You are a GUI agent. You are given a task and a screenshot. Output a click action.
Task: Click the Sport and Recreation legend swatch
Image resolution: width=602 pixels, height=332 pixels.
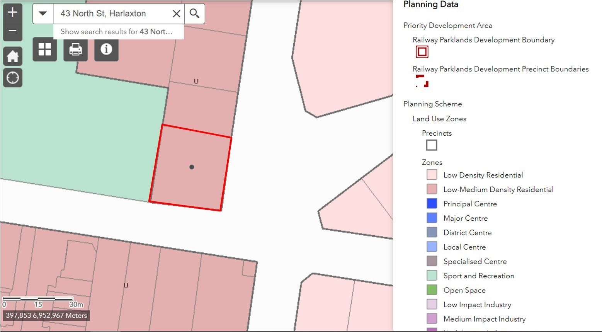432,276
